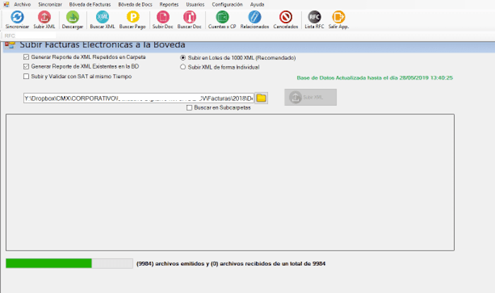Screen dimensions: 495x293
Task: Open the Ayuda menu
Action: coord(257,4)
